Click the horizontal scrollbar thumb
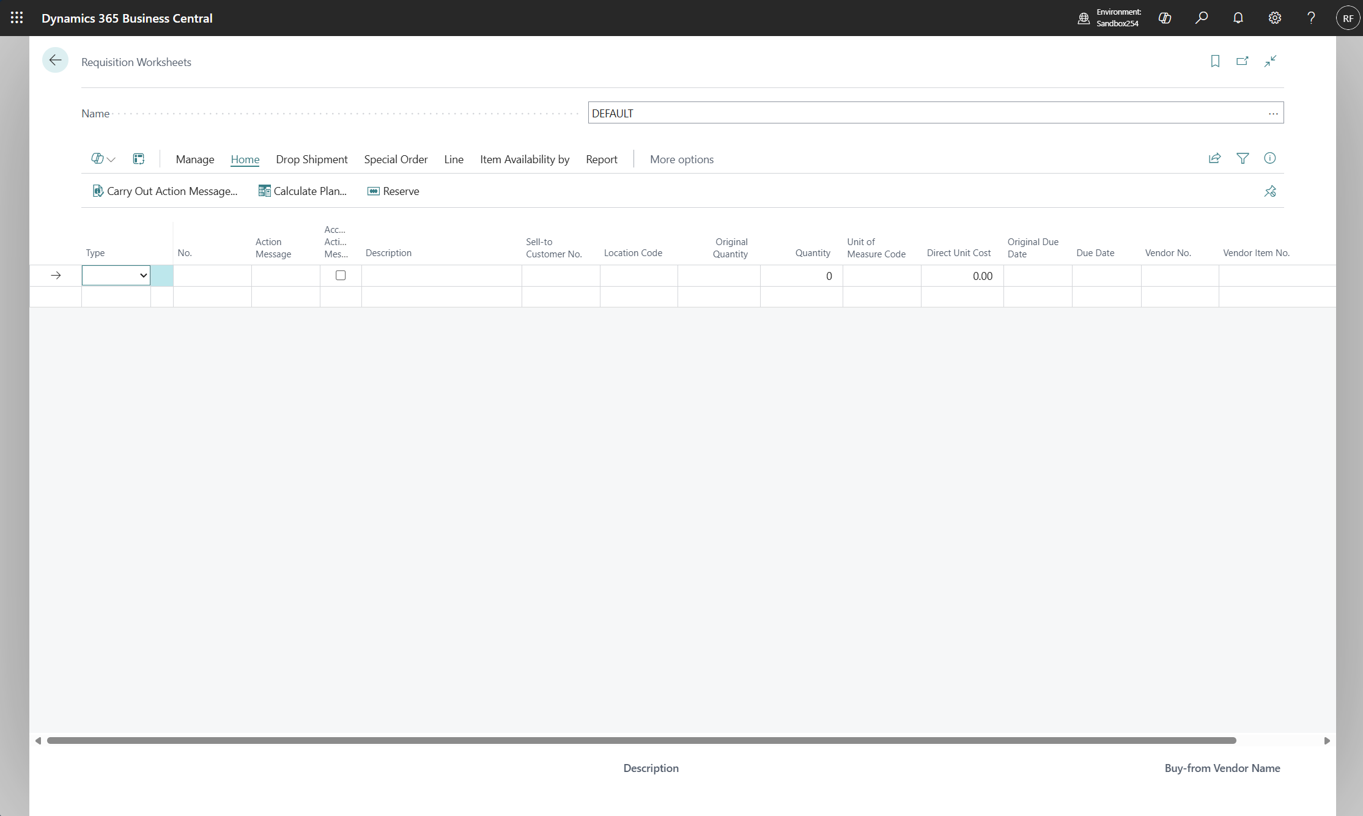1363x816 pixels. coord(641,740)
